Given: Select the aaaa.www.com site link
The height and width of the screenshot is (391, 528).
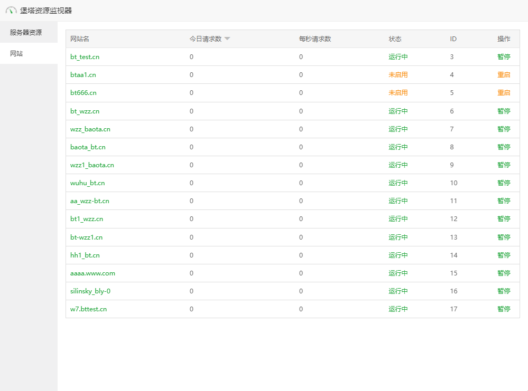Looking at the screenshot, I should click(92, 273).
